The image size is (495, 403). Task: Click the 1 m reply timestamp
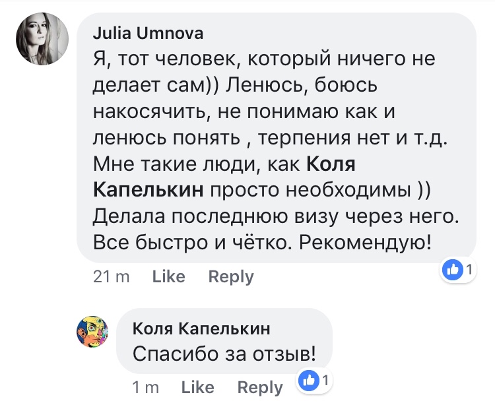(x=146, y=387)
